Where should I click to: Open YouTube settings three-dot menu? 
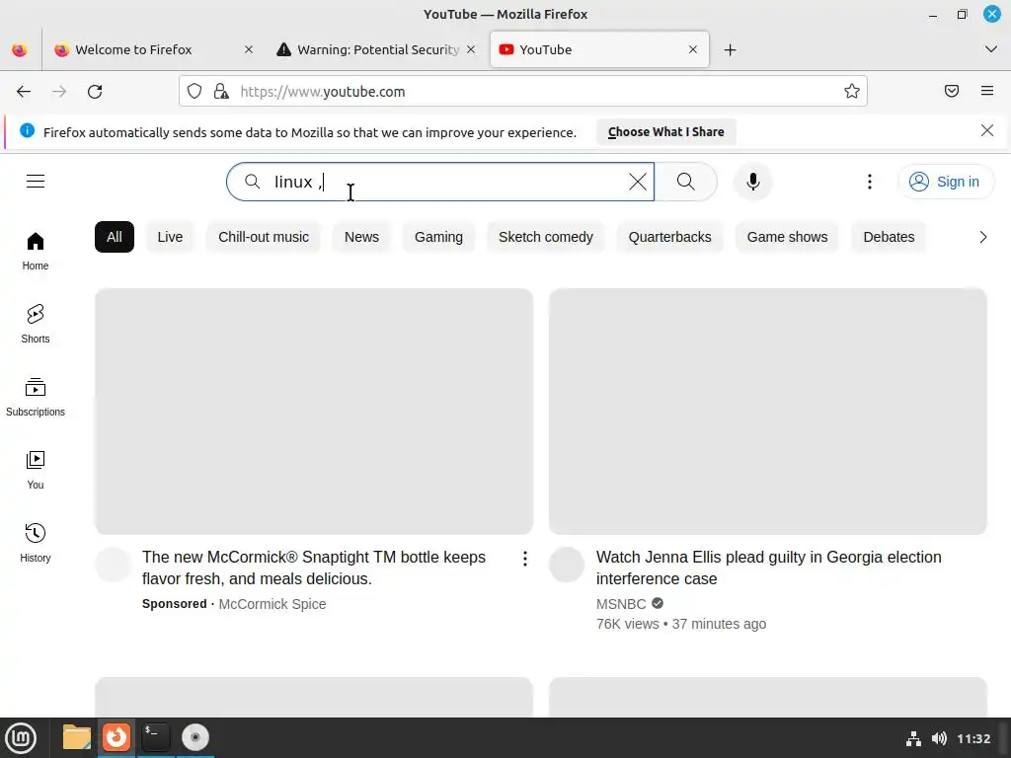[x=870, y=182]
